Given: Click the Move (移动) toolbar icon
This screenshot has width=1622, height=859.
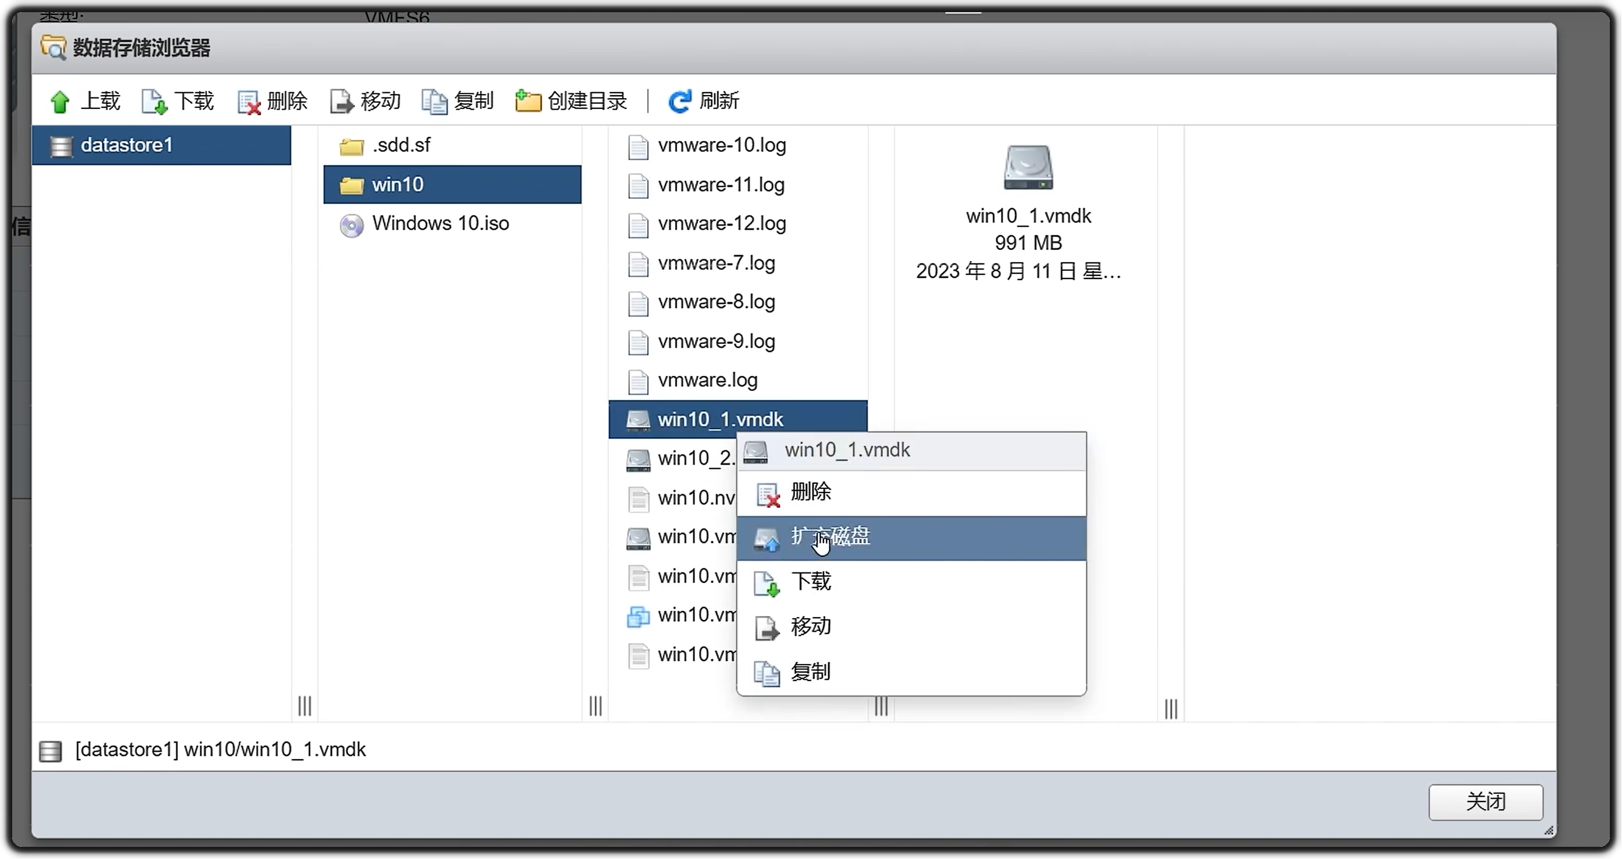Looking at the screenshot, I should 342,102.
